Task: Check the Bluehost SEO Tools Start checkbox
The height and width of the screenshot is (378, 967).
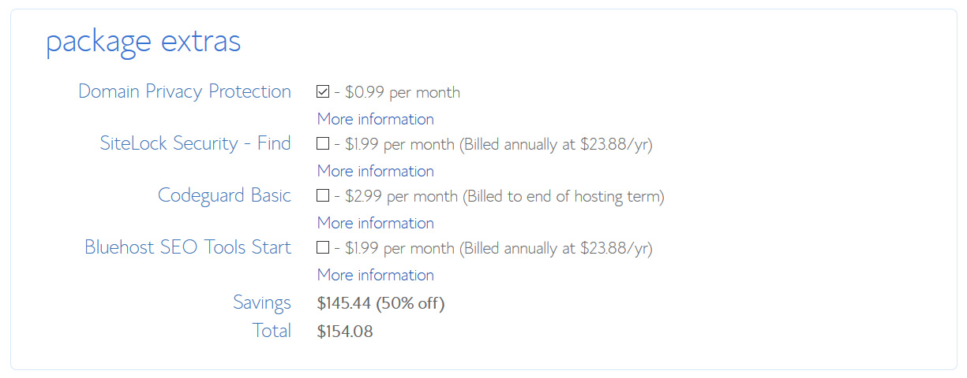Action: (323, 248)
